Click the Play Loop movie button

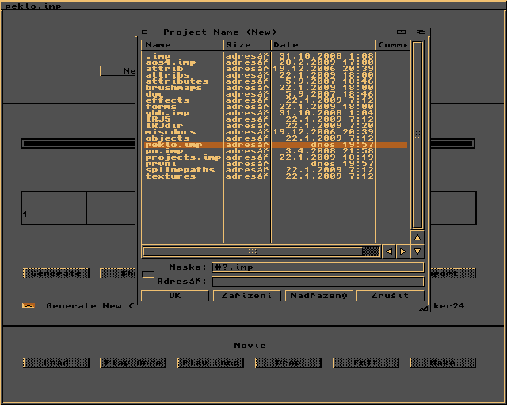click(211, 363)
